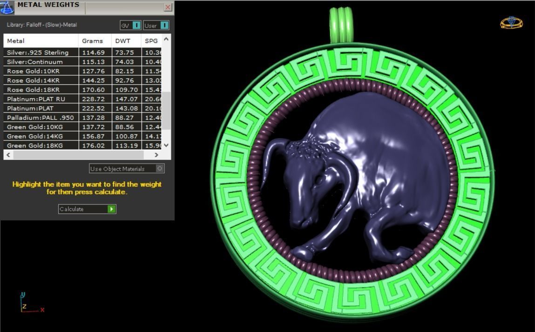Toggle Use Object Materials option
Screen dimensions: 535x332
(127, 168)
